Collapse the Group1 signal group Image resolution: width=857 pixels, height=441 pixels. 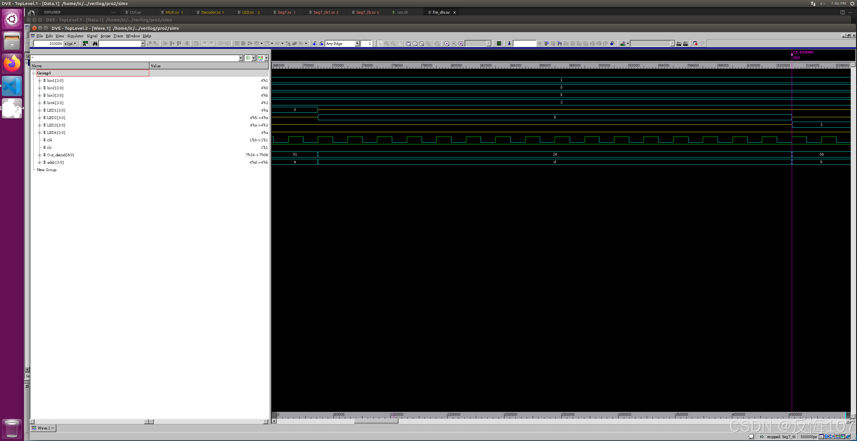point(34,73)
